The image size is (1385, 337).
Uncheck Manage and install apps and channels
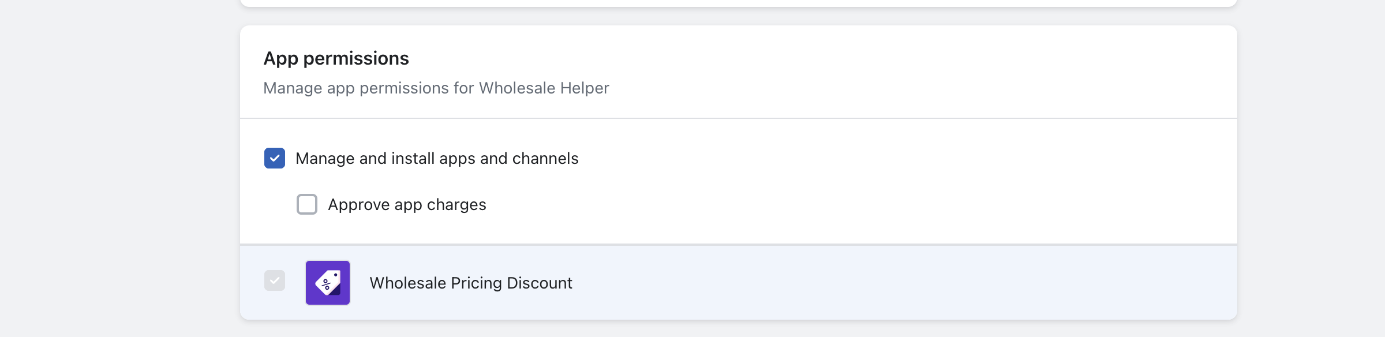coord(275,158)
